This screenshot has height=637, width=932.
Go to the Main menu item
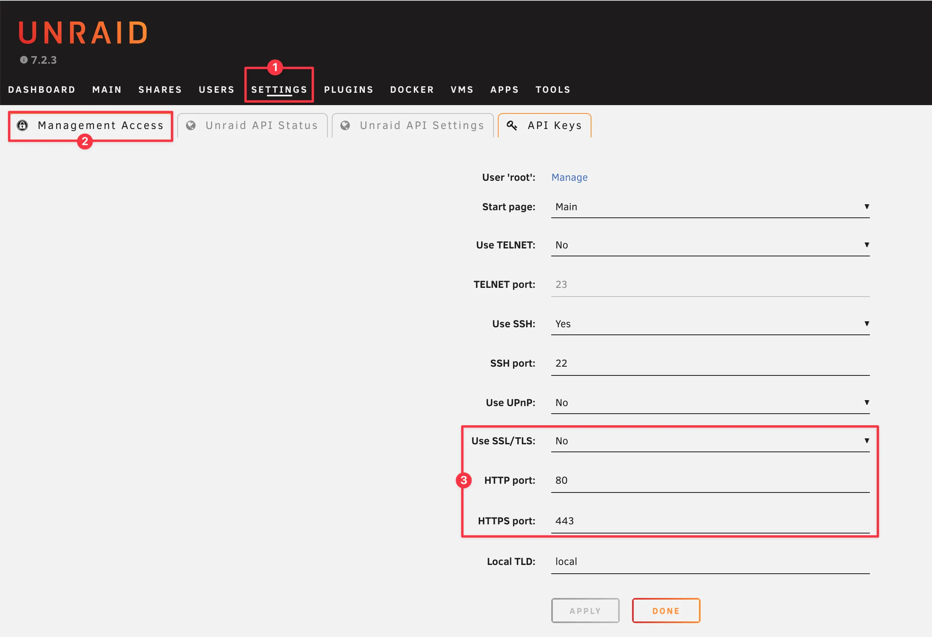coord(107,90)
